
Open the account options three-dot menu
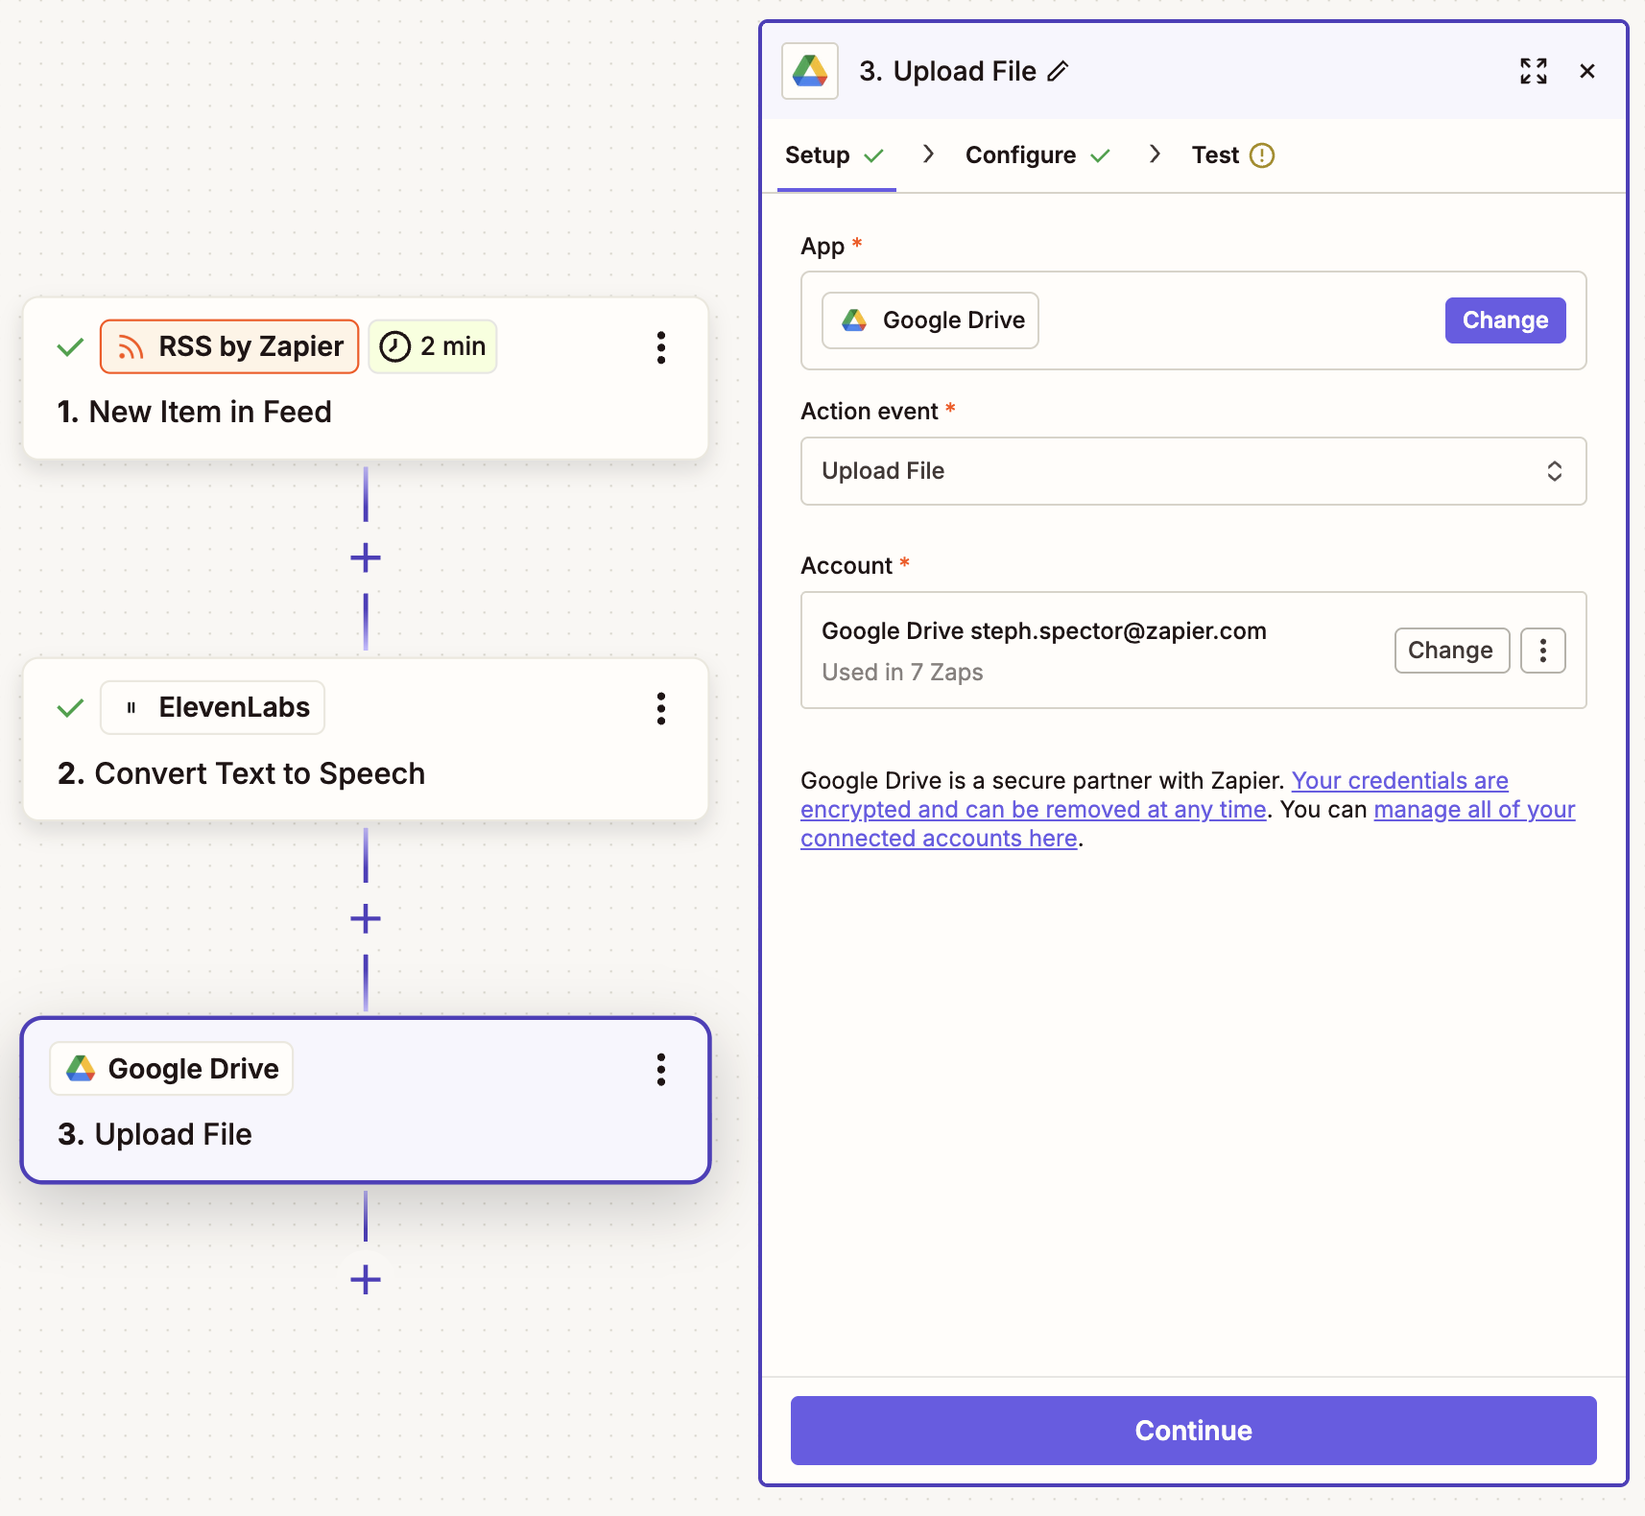click(1542, 650)
